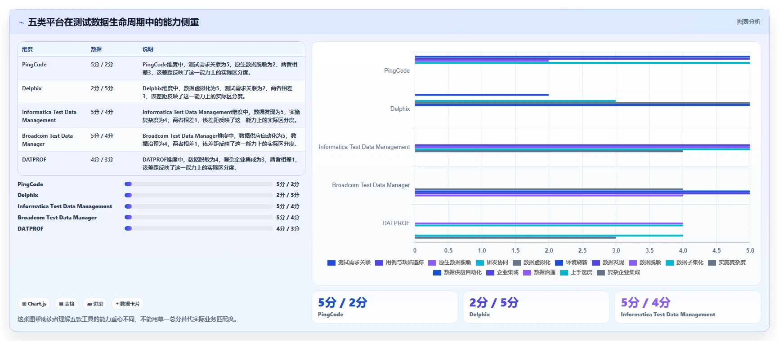Click the 4分 / 3分 table cell
The height and width of the screenshot is (341, 779).
[102, 160]
